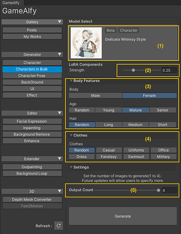181x234 pixels.
Task: Choose Dress clothes option
Action: point(82,157)
